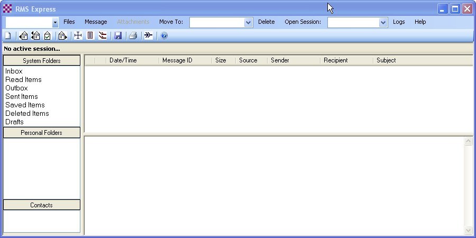
Task: Sort by the Recipient column header
Action: pyautogui.click(x=346, y=60)
